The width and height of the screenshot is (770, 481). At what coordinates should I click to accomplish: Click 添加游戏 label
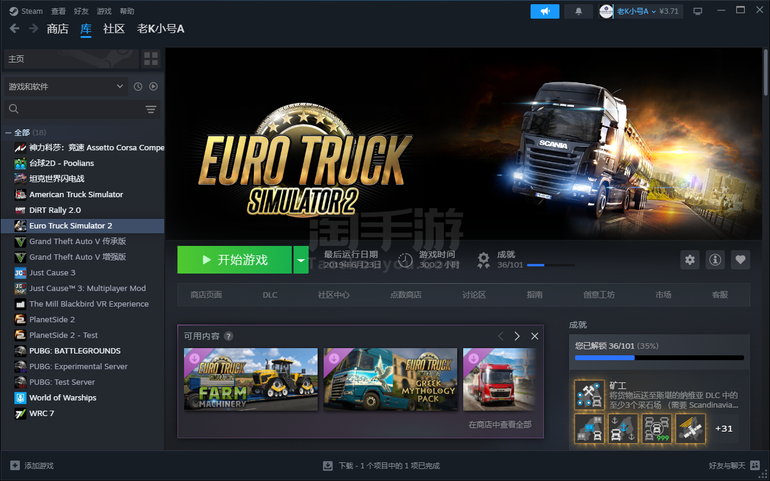click(x=39, y=466)
